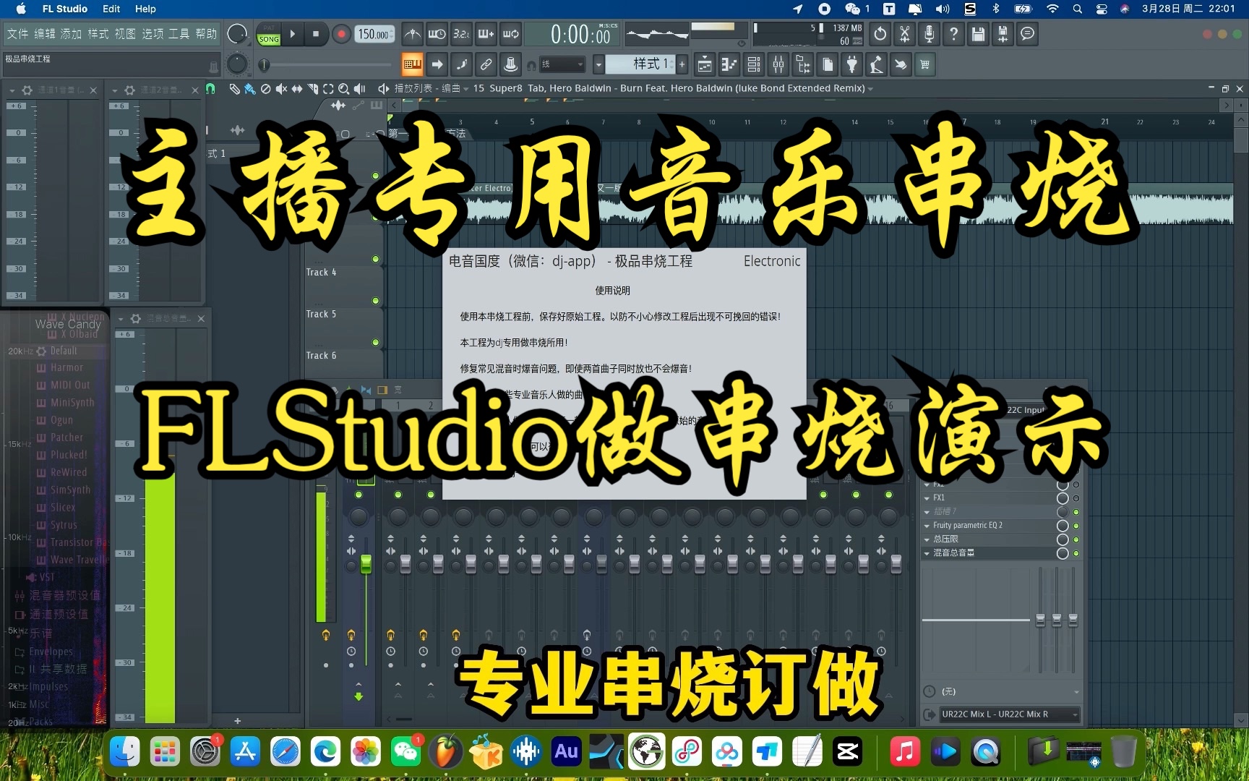Open FL Studio app in the Dock

(x=446, y=752)
